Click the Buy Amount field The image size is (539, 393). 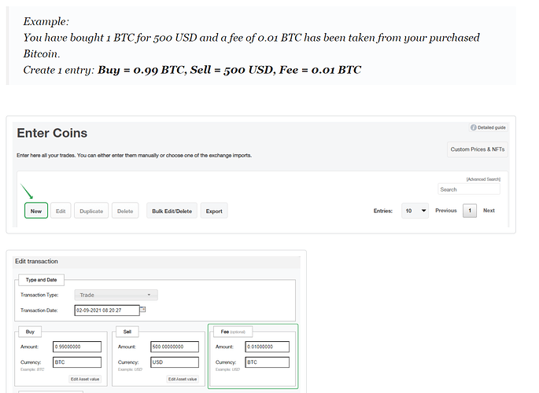pyautogui.click(x=77, y=347)
